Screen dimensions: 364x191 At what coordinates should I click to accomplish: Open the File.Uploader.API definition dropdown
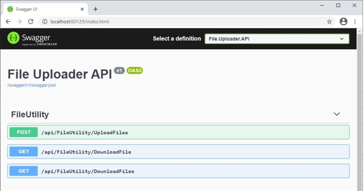click(277, 39)
